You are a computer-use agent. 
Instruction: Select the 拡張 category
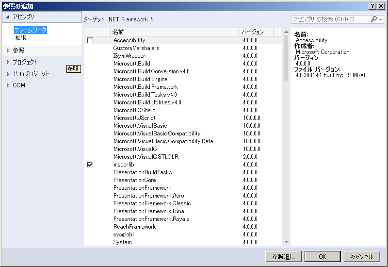coord(21,37)
